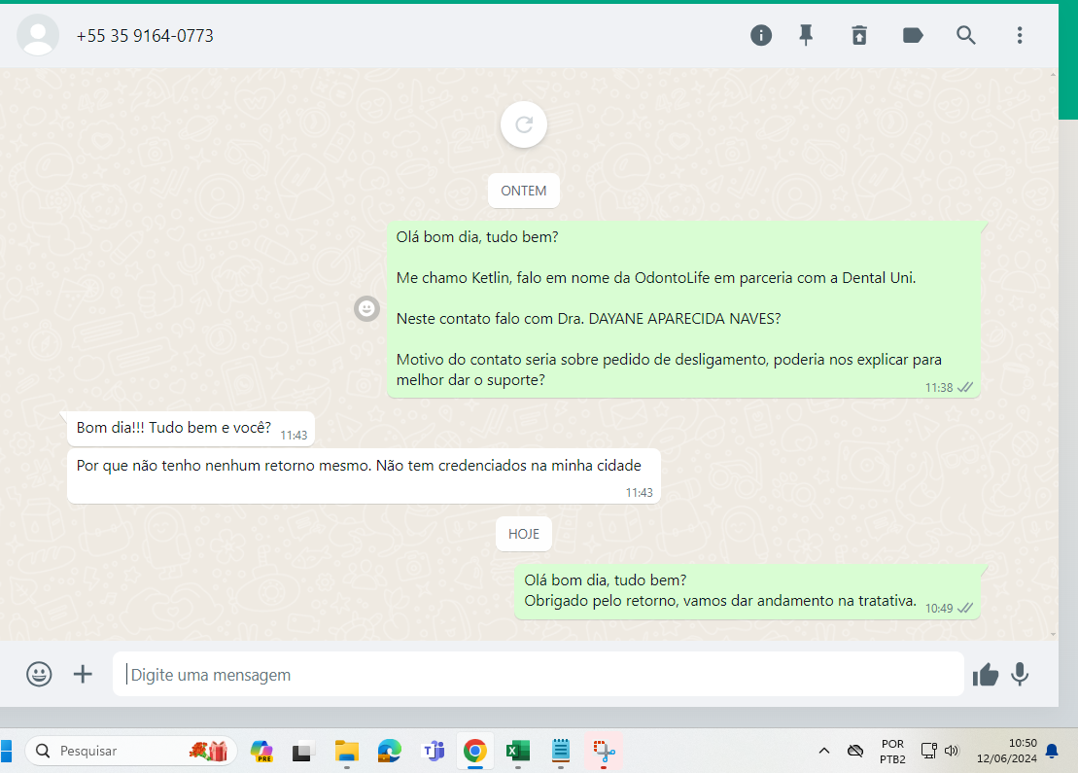Launch Microsoft Edge from the taskbar
The height and width of the screenshot is (773, 1078).
tap(390, 751)
